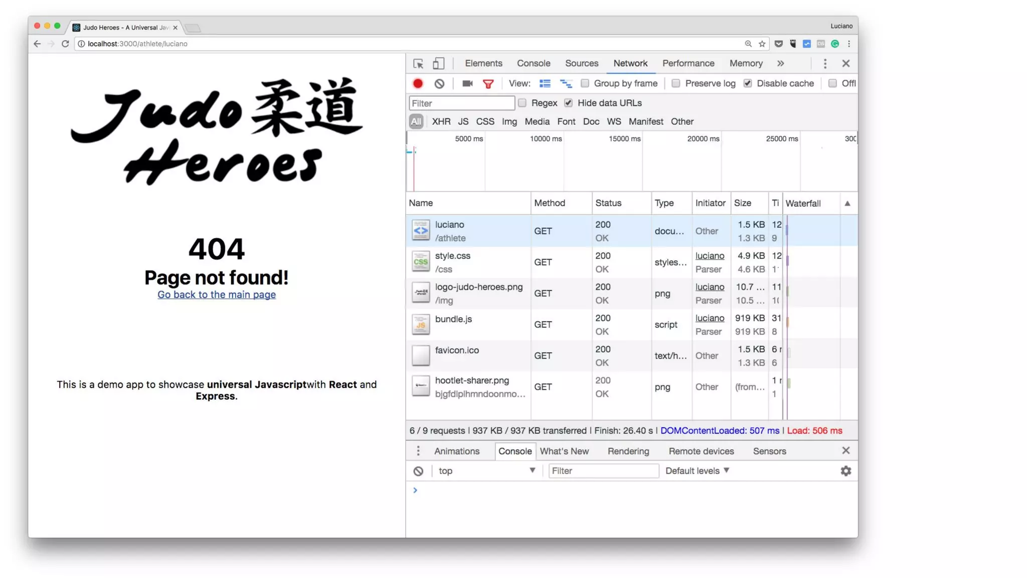Open the console settings gear
1027x578 pixels.
[845, 471]
